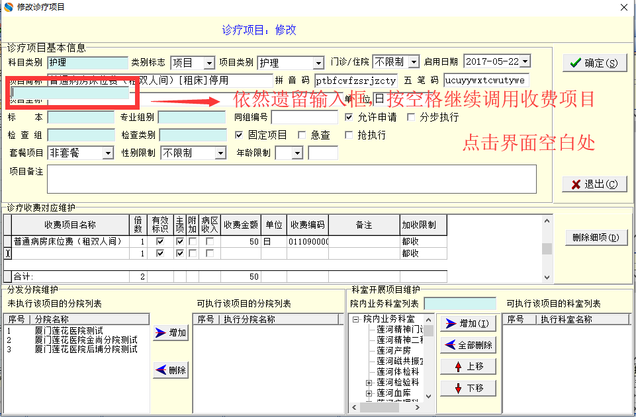Open the 年龄限制 dropdown

(x=298, y=153)
